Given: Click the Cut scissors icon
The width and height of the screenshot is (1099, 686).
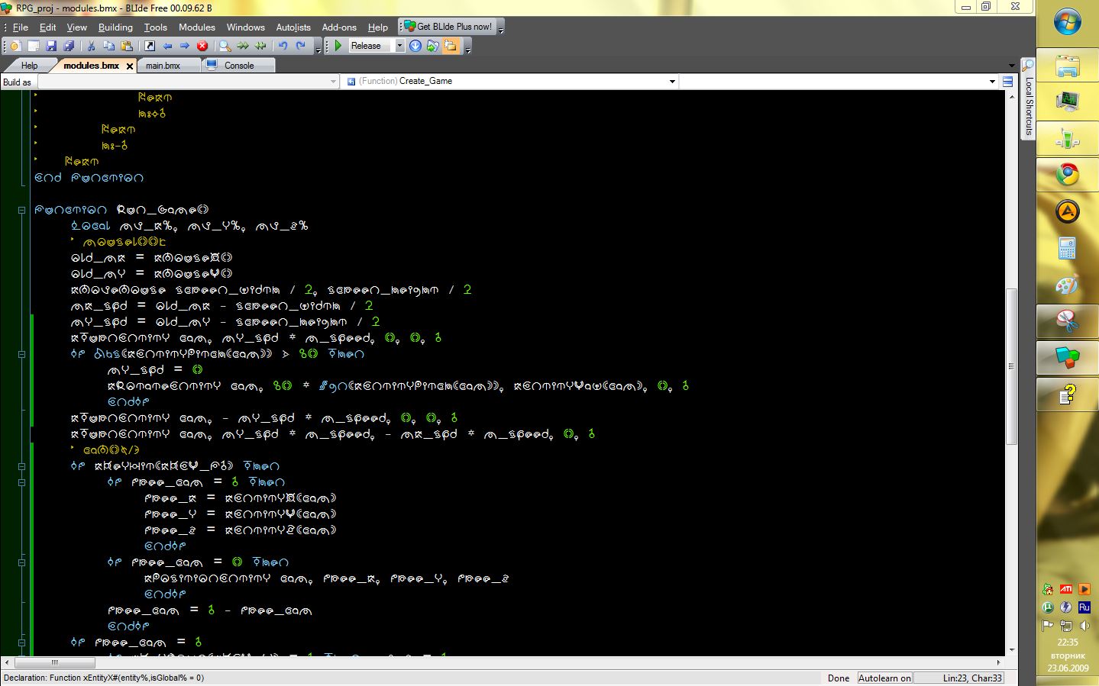Looking at the screenshot, I should tap(92, 46).
